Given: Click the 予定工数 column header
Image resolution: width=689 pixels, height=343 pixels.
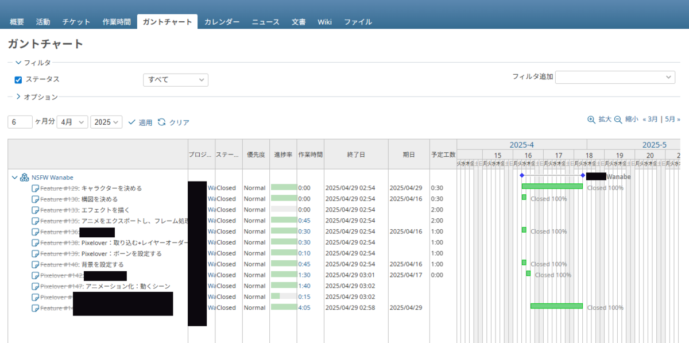Looking at the screenshot, I should click(x=443, y=155).
